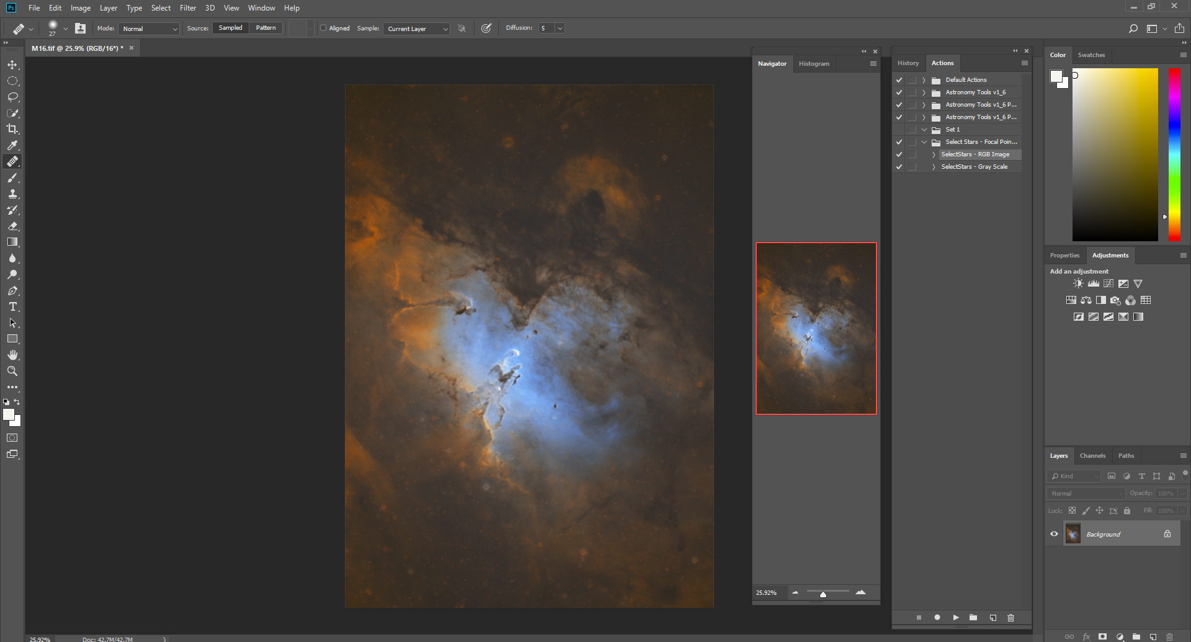This screenshot has height=642, width=1191.
Task: Select the Zoom tool in toolbar
Action: point(12,372)
